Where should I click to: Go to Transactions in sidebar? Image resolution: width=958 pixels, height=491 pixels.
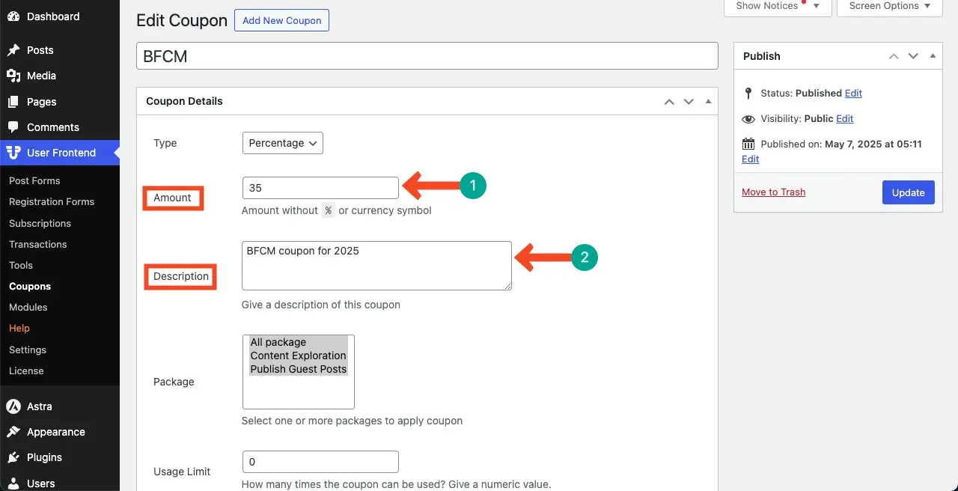point(37,244)
